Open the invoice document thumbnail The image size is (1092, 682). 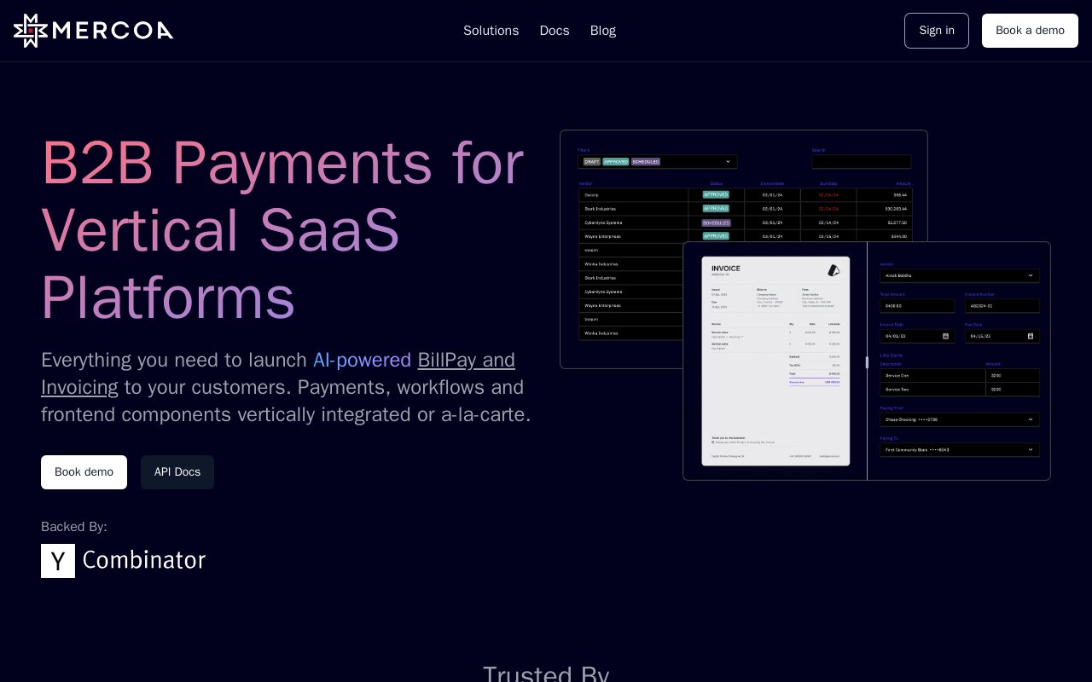point(775,361)
